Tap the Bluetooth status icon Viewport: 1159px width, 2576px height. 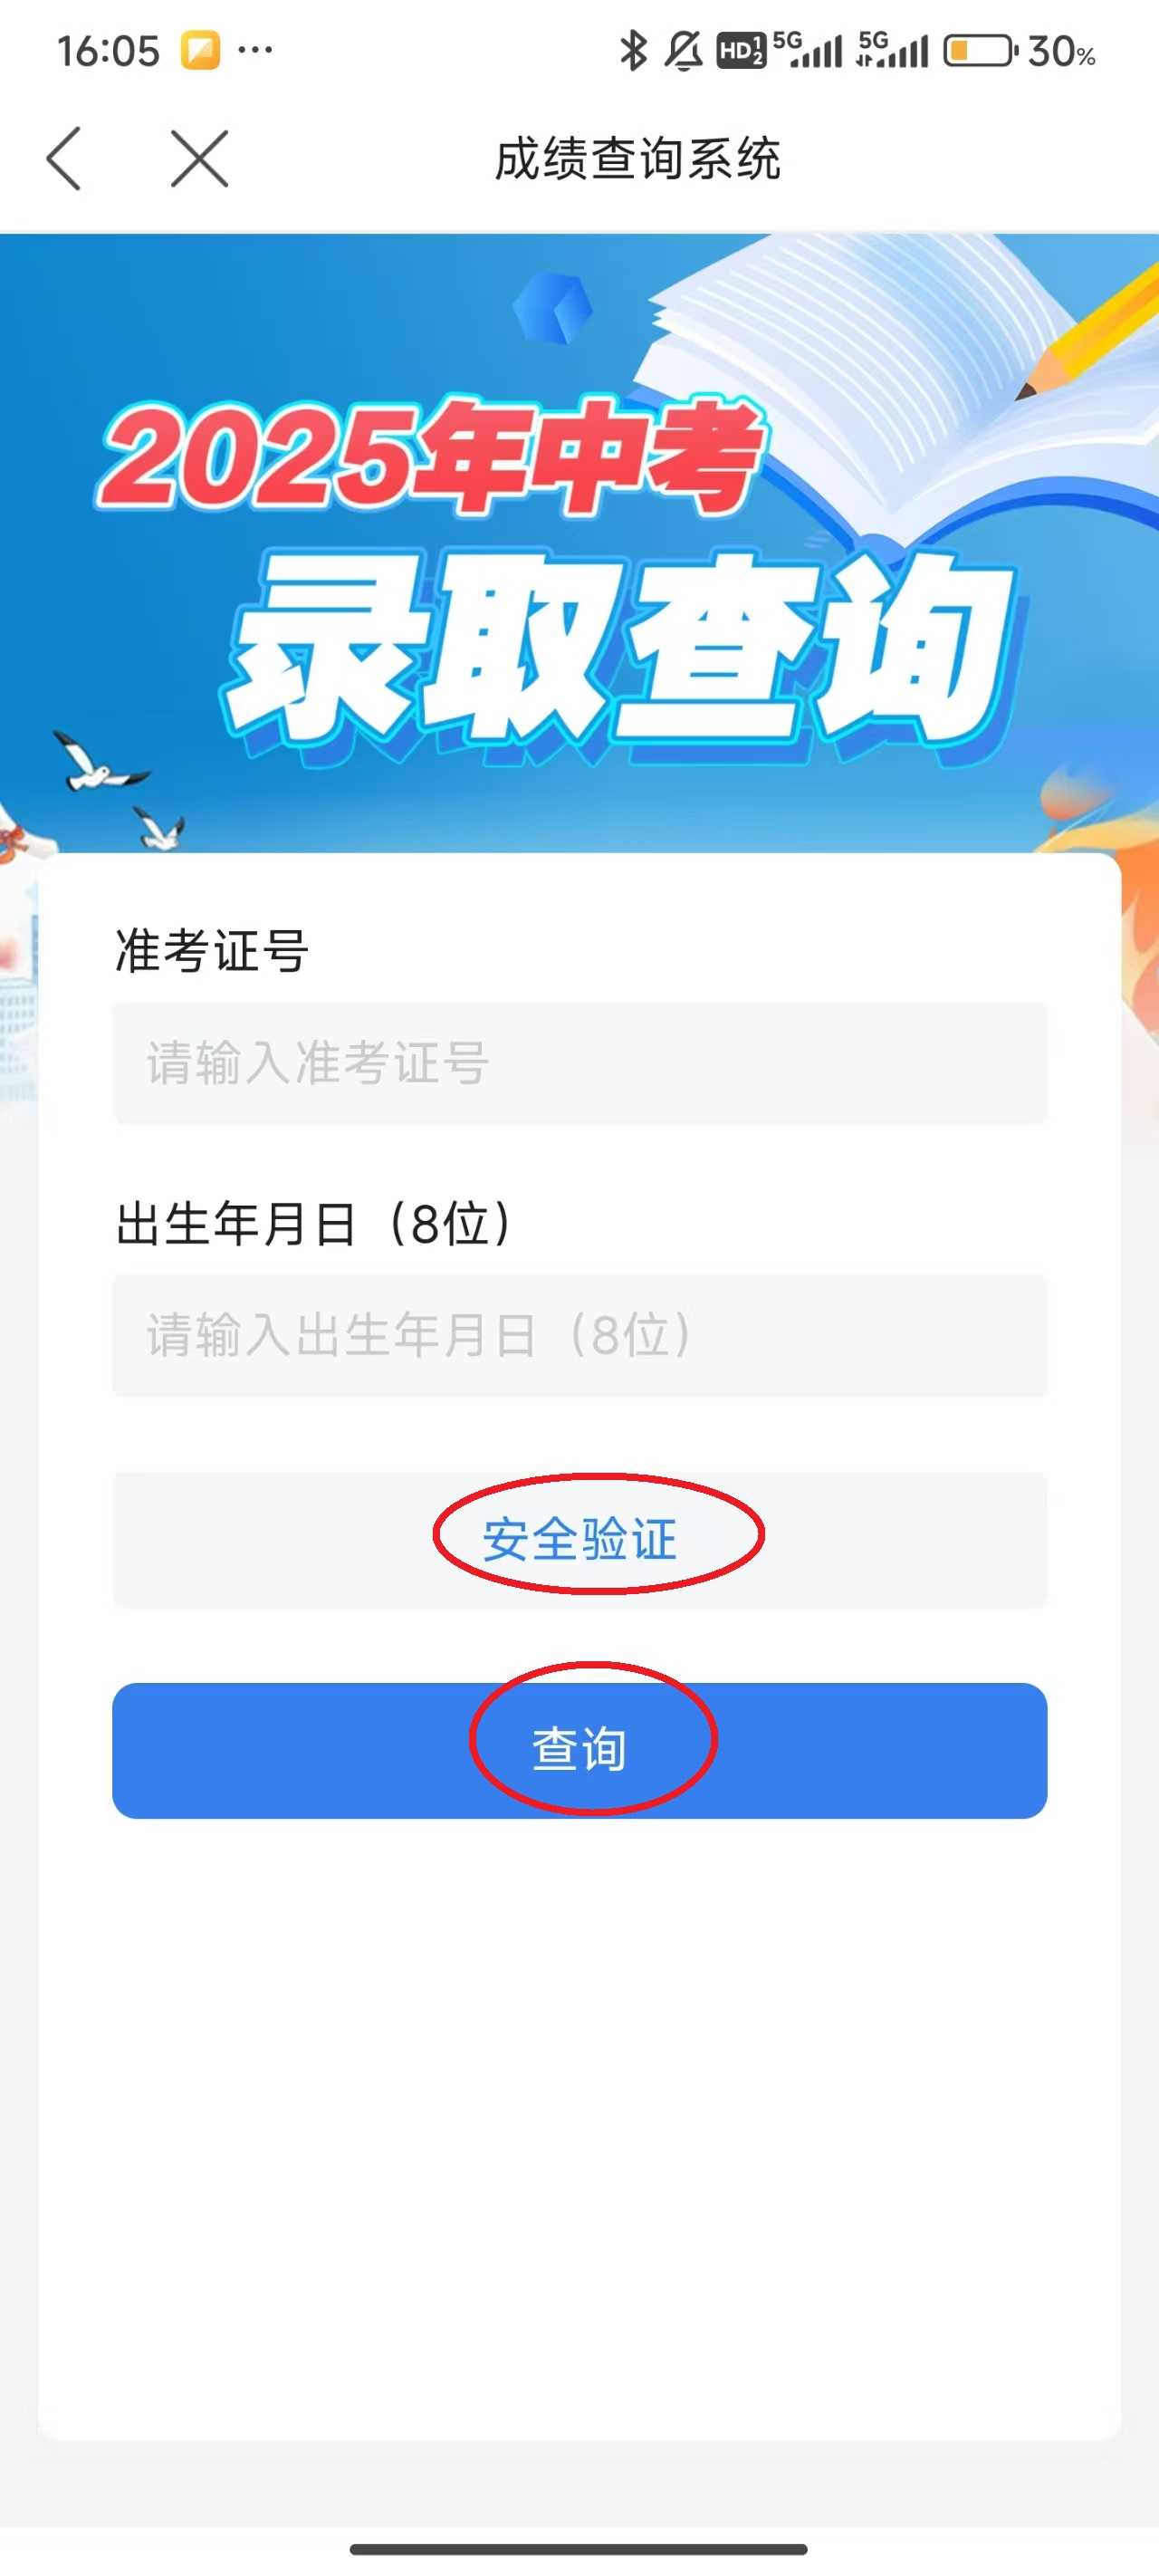[x=632, y=50]
